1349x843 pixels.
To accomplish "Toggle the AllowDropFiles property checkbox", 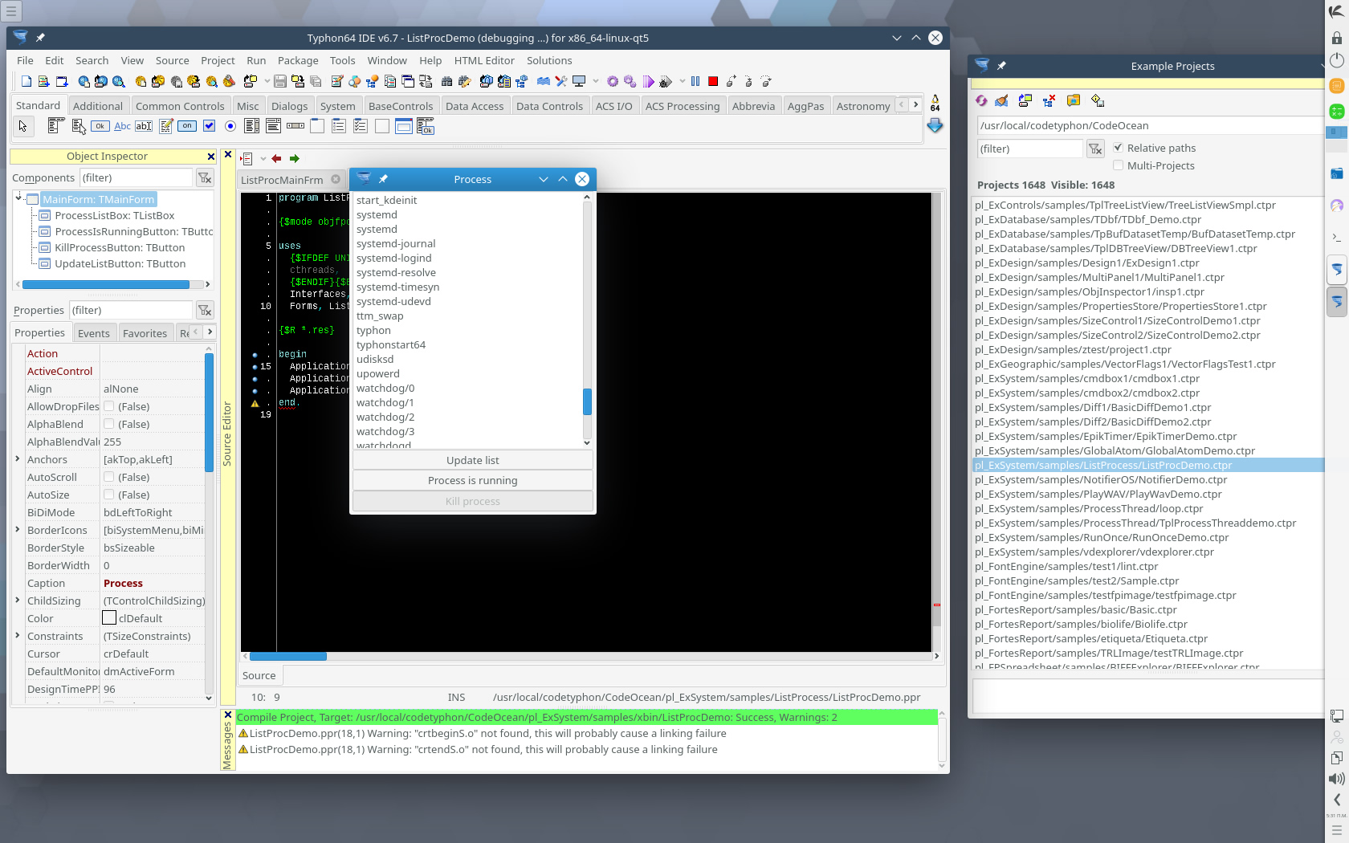I will [x=108, y=406].
